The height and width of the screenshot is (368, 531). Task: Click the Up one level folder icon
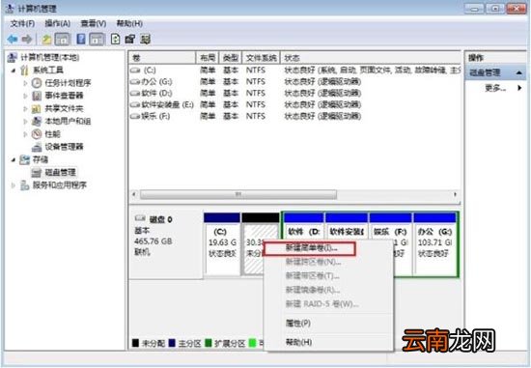pos(46,40)
